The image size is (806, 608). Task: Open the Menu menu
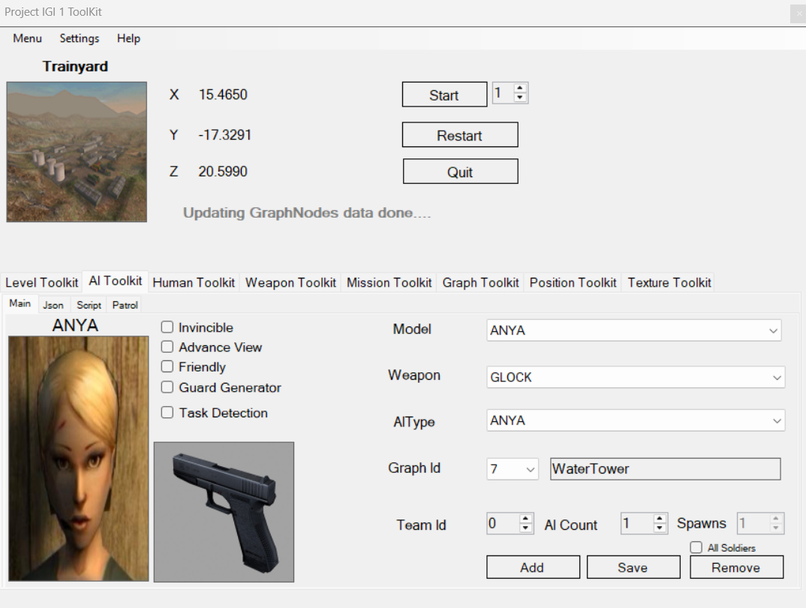click(27, 38)
